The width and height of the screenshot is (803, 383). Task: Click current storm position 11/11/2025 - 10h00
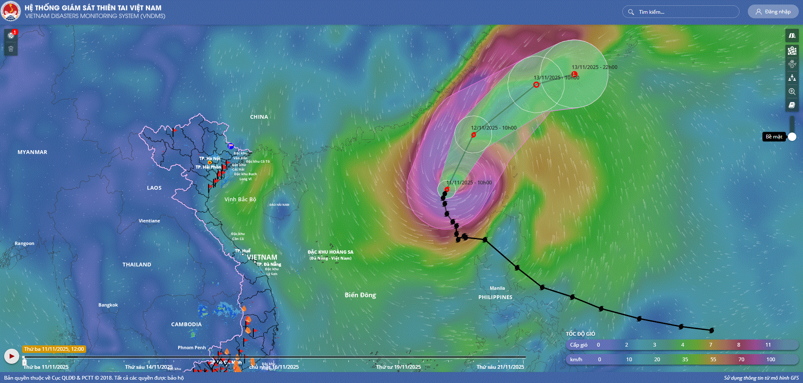(x=447, y=189)
